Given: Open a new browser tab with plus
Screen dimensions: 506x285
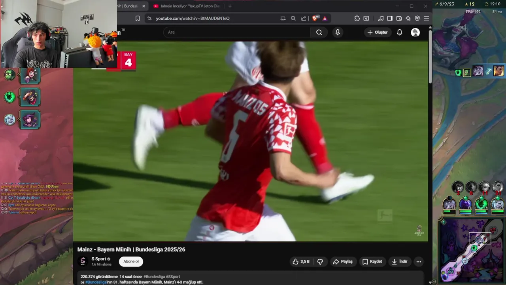Looking at the screenshot, I should pos(230,6).
